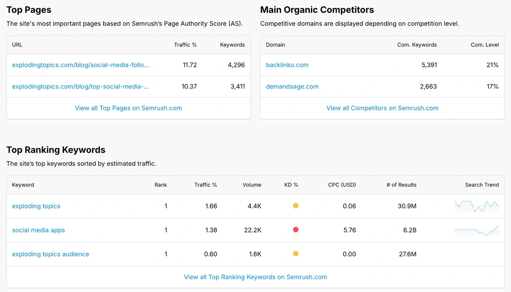Click the top keywords sorted description text
Screen dimensions: 511x292
[x=81, y=163]
